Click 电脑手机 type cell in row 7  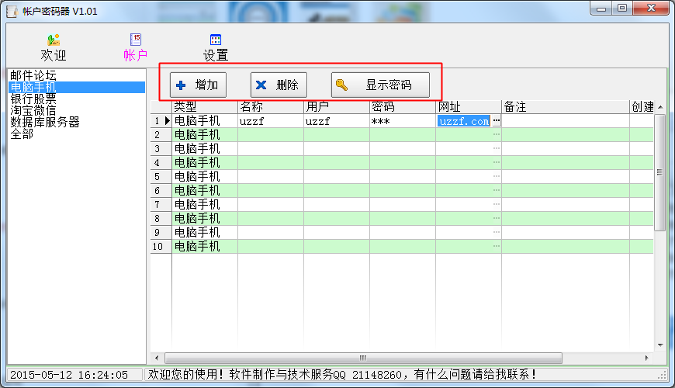pos(205,205)
